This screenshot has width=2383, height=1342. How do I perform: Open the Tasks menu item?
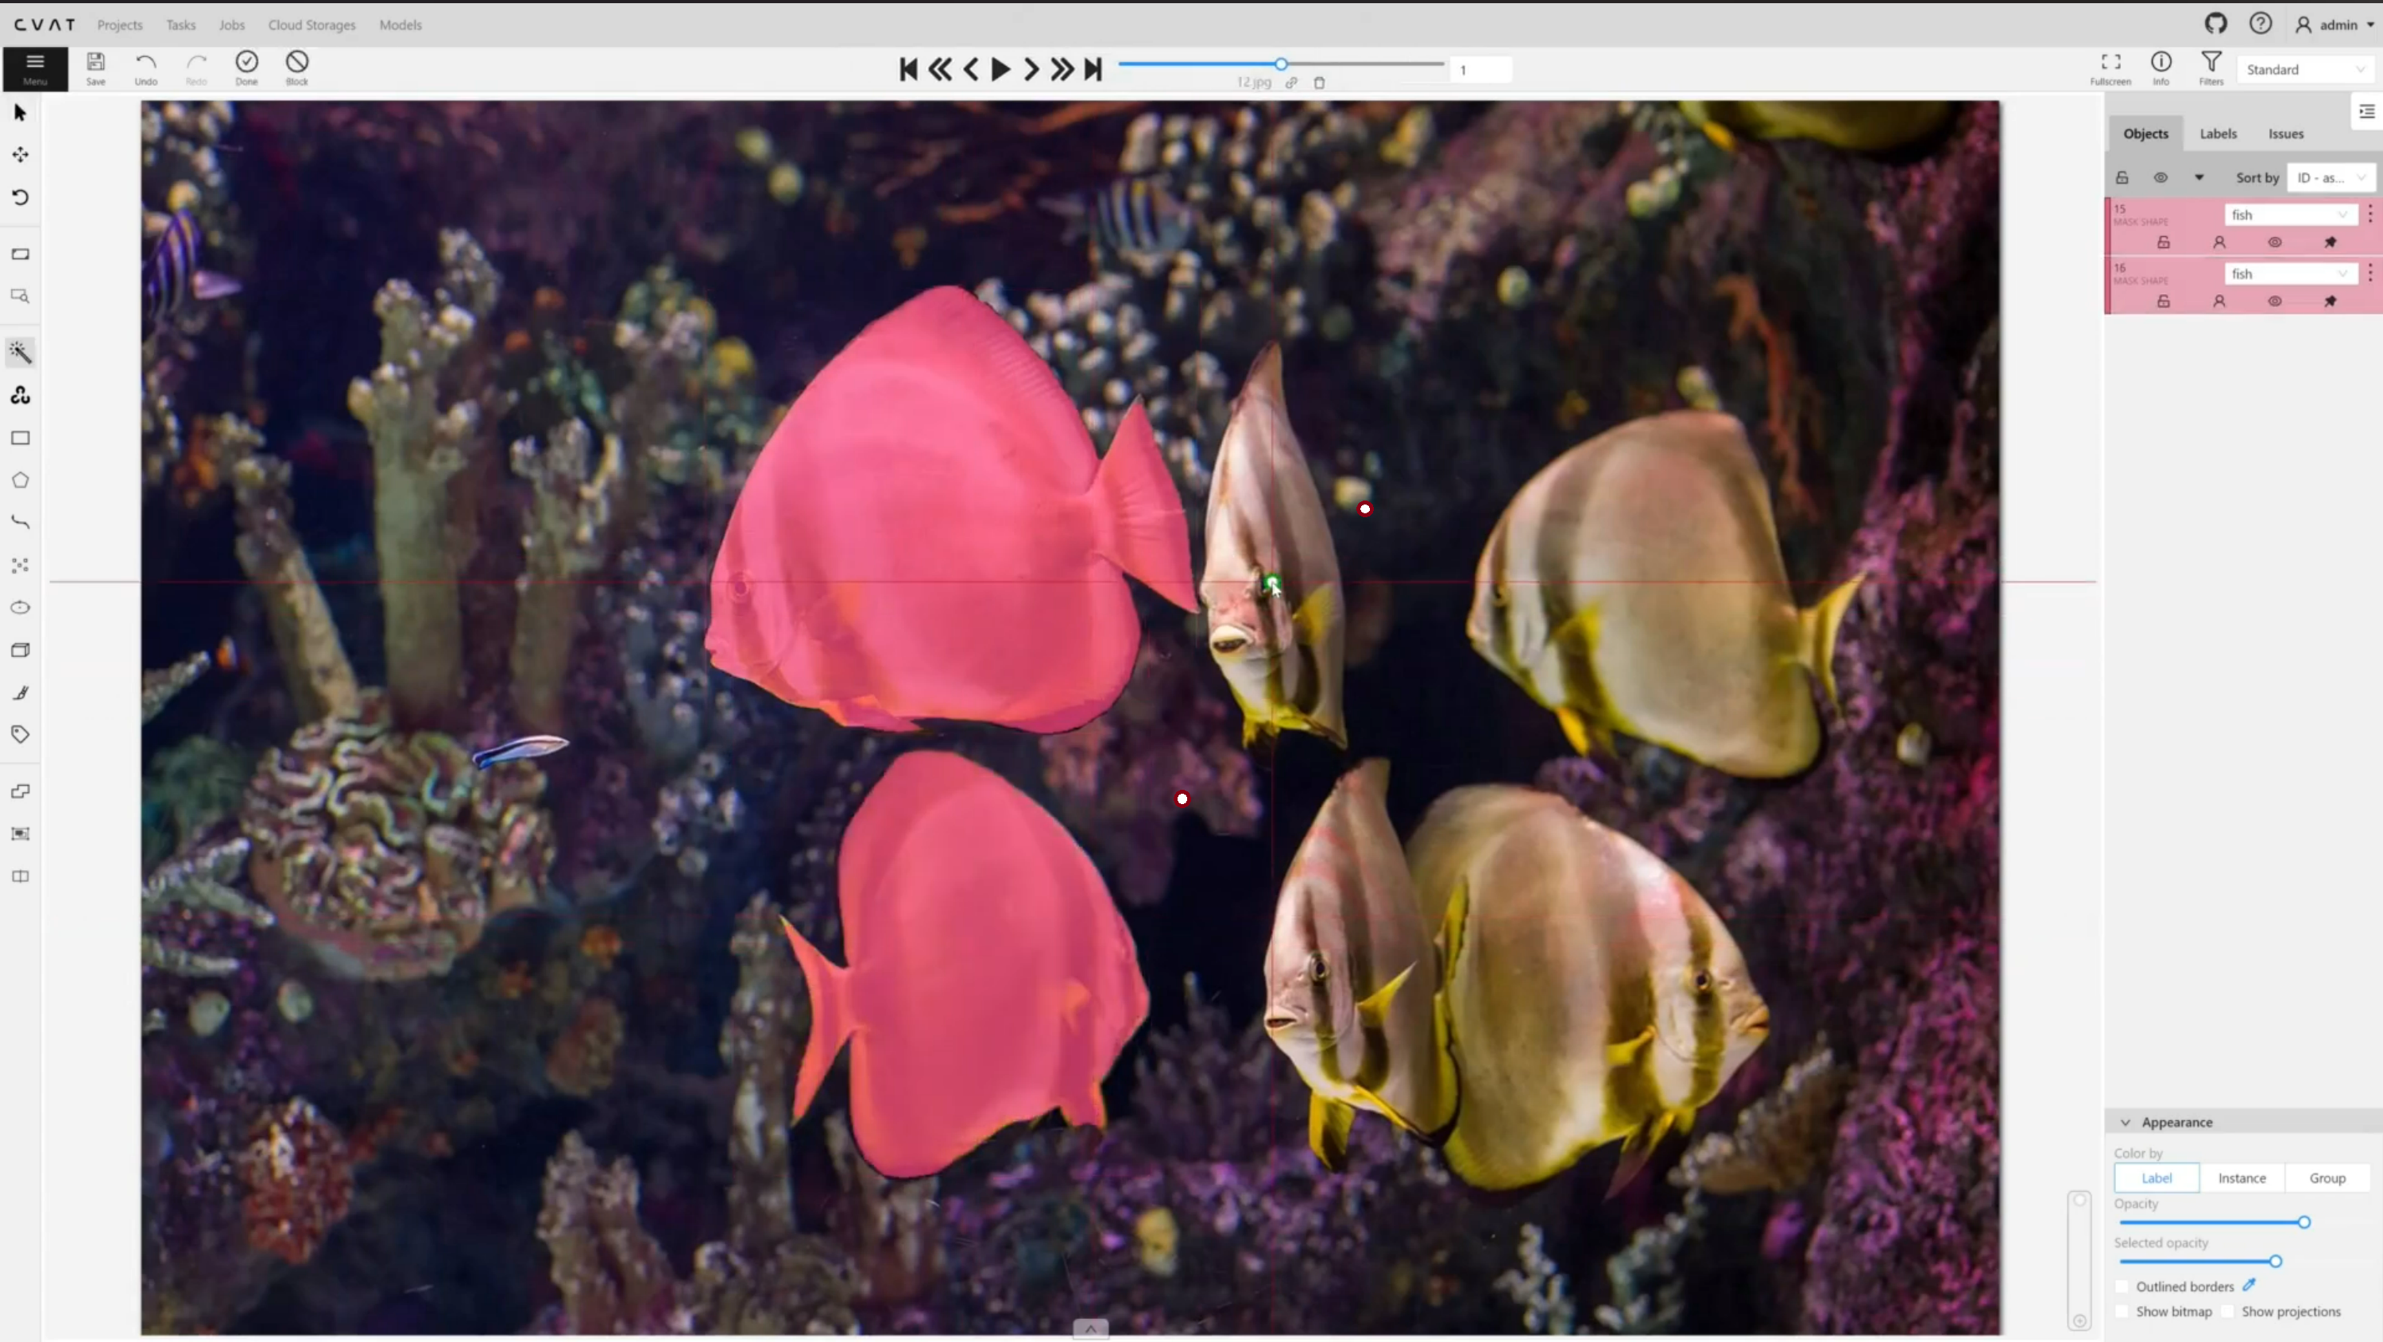pos(180,25)
